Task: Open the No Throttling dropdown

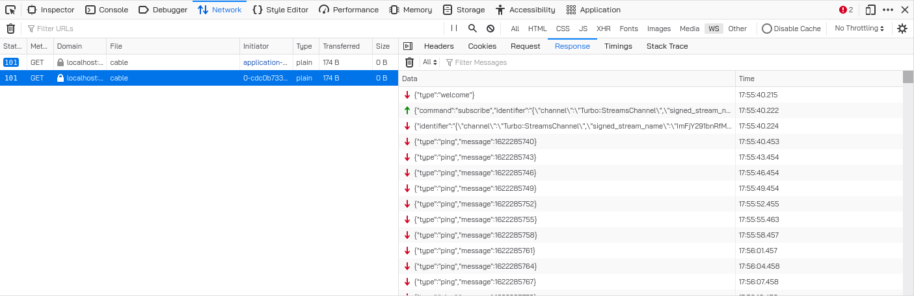Action: (859, 29)
